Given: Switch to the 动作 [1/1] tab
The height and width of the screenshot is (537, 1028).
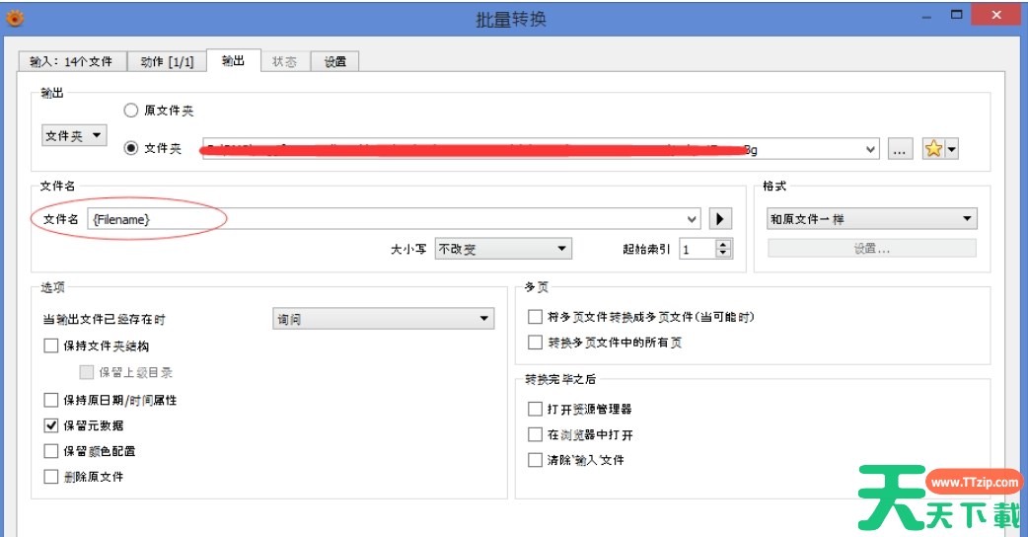Looking at the screenshot, I should (x=167, y=61).
